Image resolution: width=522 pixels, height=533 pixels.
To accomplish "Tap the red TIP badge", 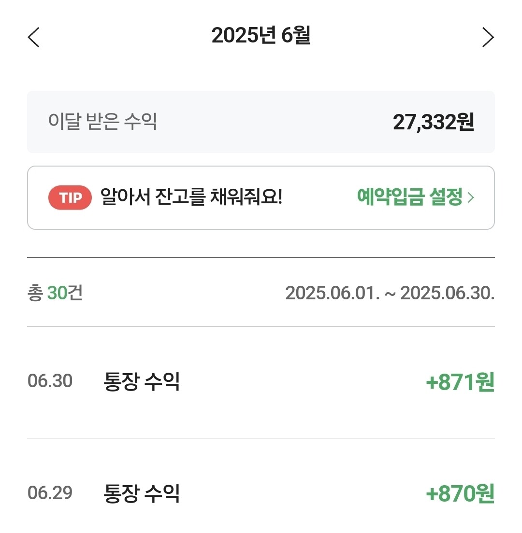I will tap(70, 197).
